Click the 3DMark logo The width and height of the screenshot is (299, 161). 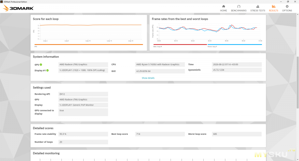click(x=18, y=8)
